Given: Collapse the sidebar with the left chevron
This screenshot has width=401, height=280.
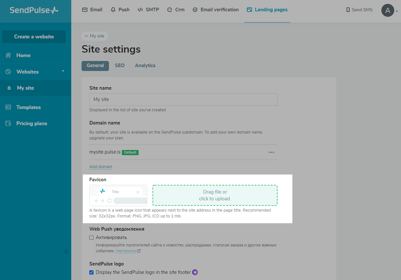Looking at the screenshot, I should (66, 252).
